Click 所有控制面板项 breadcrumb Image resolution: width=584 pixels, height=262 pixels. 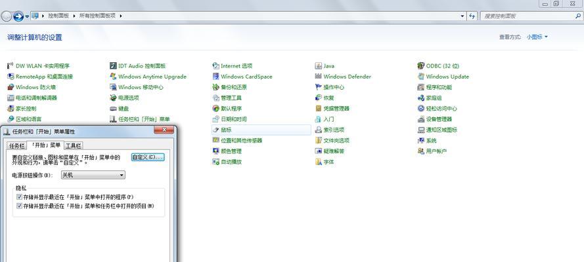pos(98,16)
